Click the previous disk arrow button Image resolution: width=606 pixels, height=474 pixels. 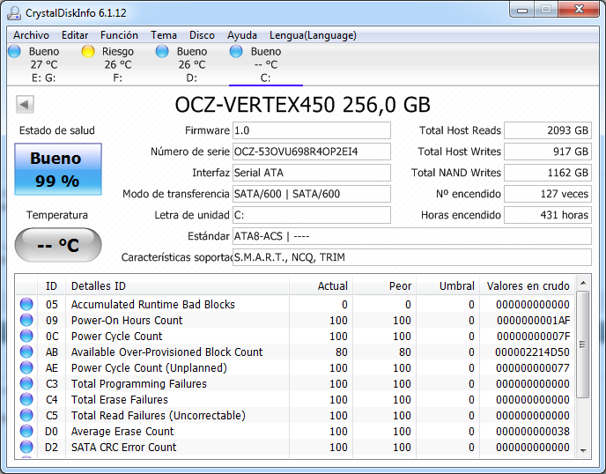(x=26, y=104)
